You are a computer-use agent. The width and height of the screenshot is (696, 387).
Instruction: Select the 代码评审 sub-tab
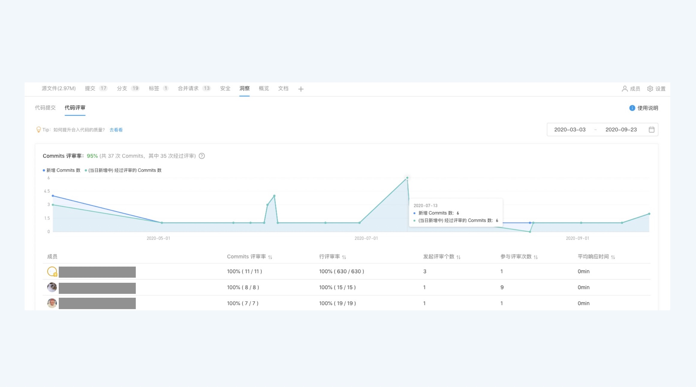[75, 108]
